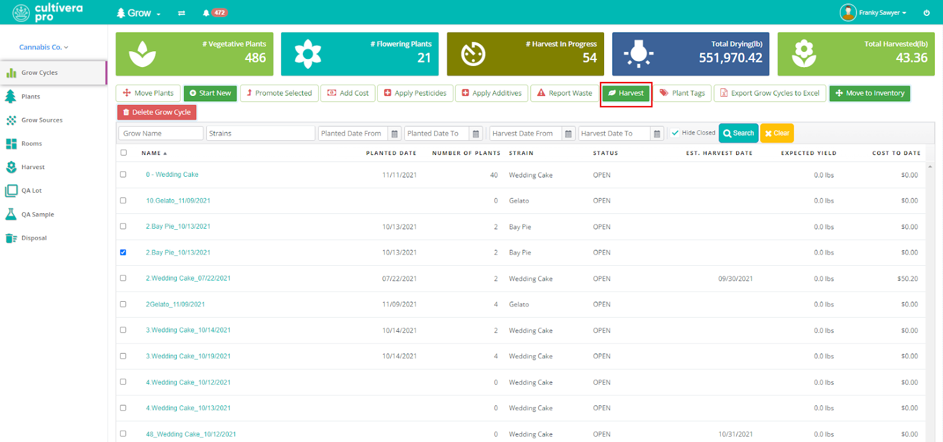Image resolution: width=943 pixels, height=442 pixels.
Task: Check the 2Gelato_11/09/2021 row checkbox
Action: coord(123,304)
